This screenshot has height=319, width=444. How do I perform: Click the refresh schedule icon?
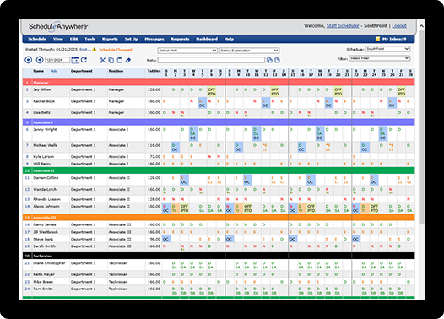click(84, 60)
